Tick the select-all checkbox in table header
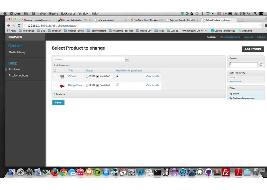The width and height of the screenshot is (267, 190). coord(55,70)
